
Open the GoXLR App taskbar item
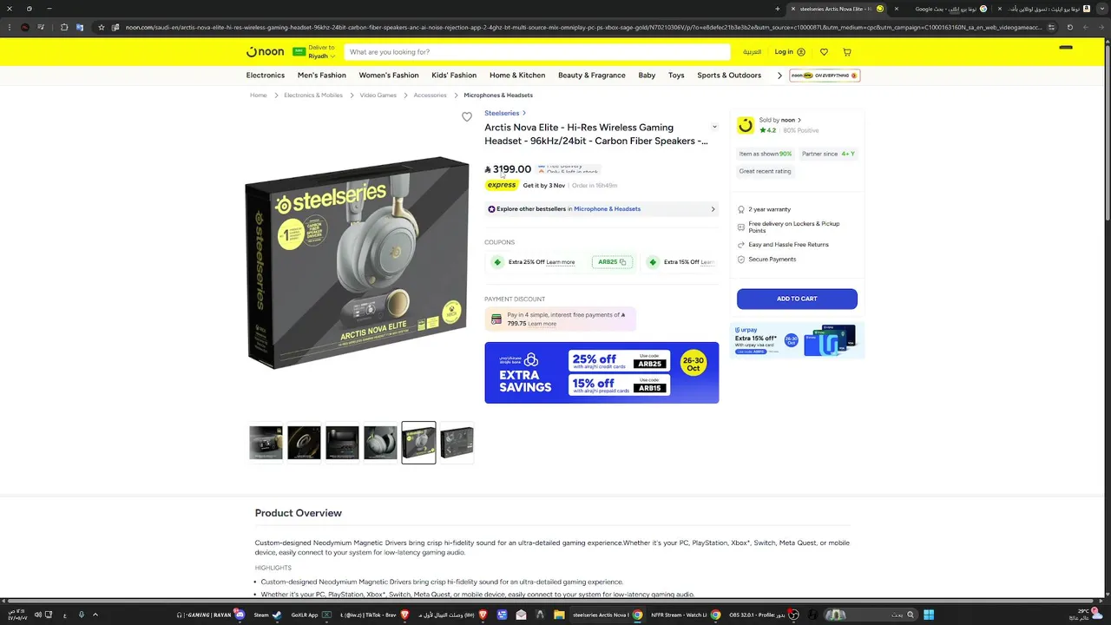click(x=310, y=615)
